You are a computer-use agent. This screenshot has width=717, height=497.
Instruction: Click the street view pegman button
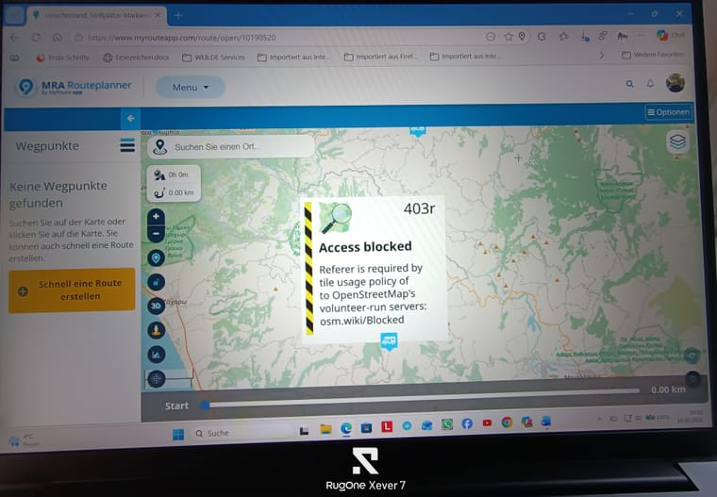point(156,330)
